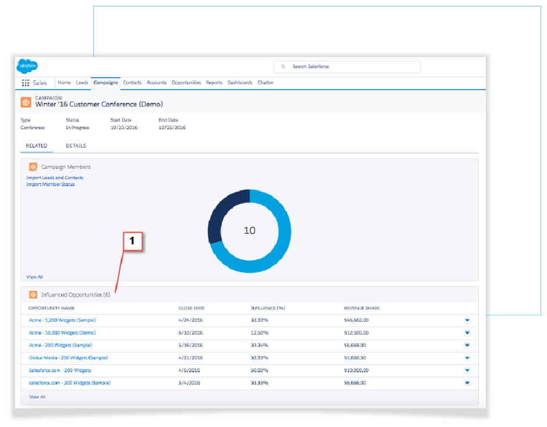Click the Search Salesforce field
Viewport: 547px width, 427px height.
click(x=347, y=67)
